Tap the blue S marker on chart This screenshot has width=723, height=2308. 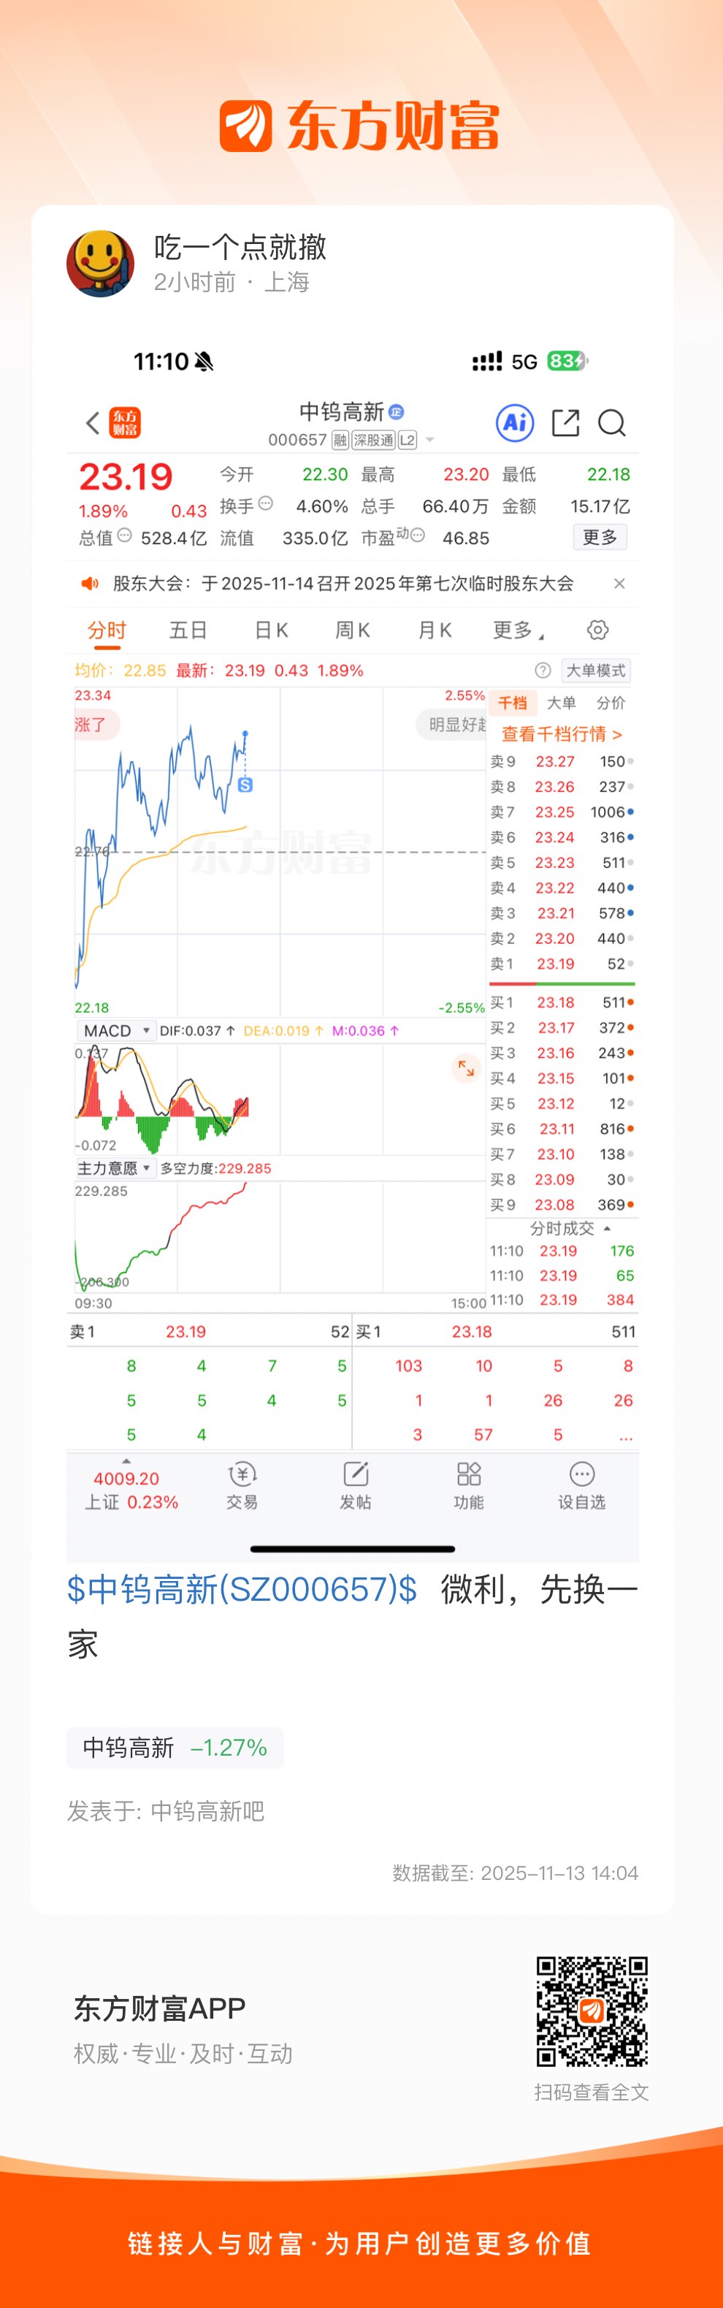245,785
